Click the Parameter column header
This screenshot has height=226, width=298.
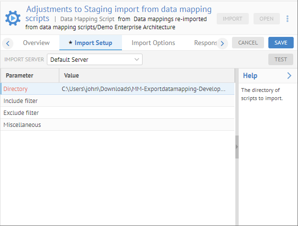[20, 76]
